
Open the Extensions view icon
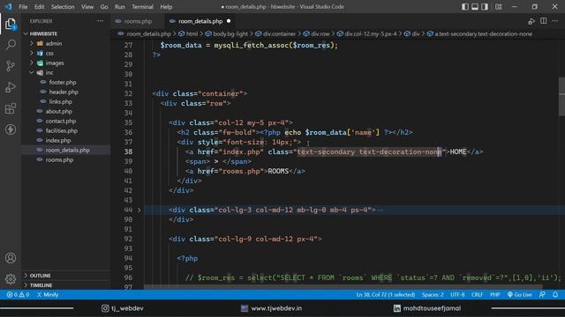(11, 108)
